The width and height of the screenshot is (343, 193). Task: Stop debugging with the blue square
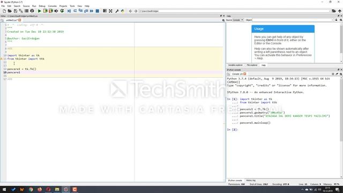point(98,11)
